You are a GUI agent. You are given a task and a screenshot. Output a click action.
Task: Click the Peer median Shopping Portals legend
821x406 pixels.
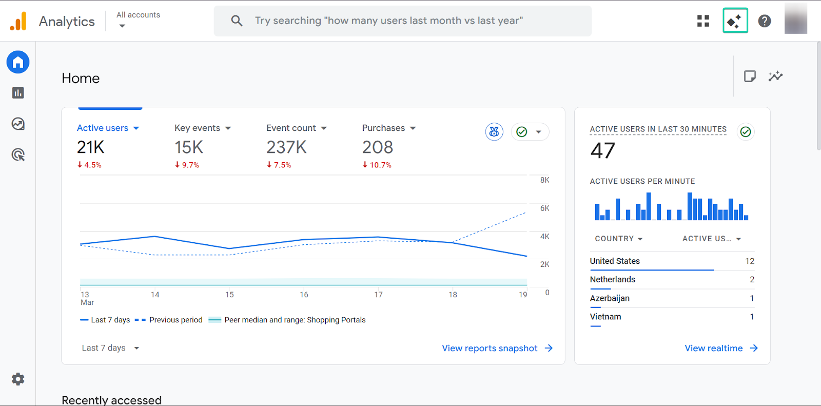coord(287,320)
